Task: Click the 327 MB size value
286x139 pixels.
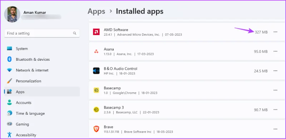Action: tap(261, 32)
